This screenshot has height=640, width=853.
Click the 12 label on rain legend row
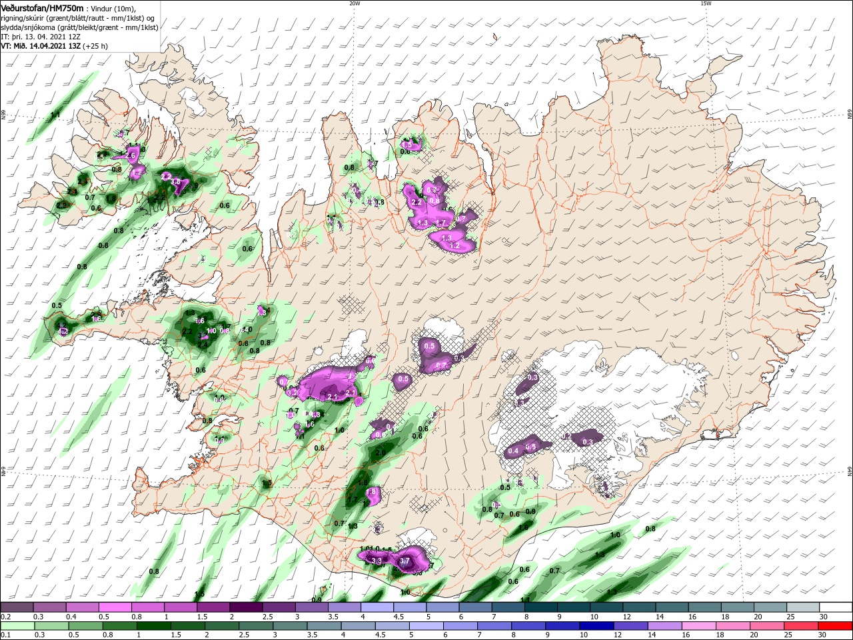coord(618,635)
